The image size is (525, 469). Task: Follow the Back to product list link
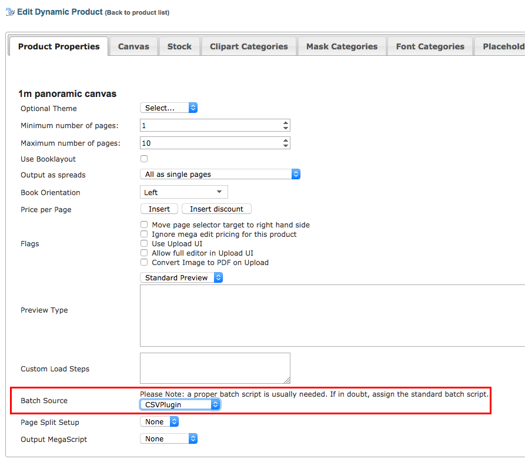click(x=137, y=13)
